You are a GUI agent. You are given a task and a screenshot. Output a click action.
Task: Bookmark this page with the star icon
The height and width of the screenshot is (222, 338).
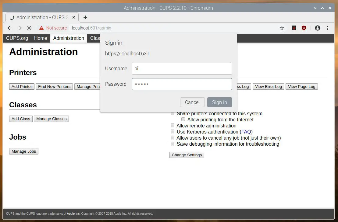282,28
